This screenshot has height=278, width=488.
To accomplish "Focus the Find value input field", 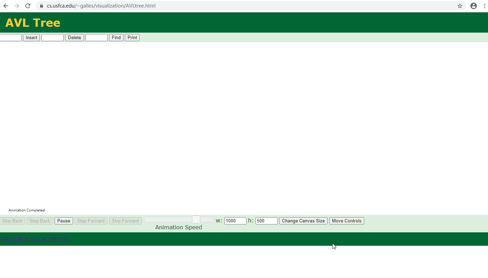I will click(96, 37).
